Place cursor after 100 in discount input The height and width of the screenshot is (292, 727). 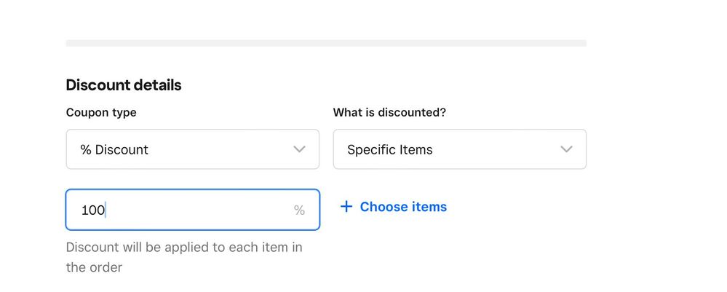click(106, 210)
